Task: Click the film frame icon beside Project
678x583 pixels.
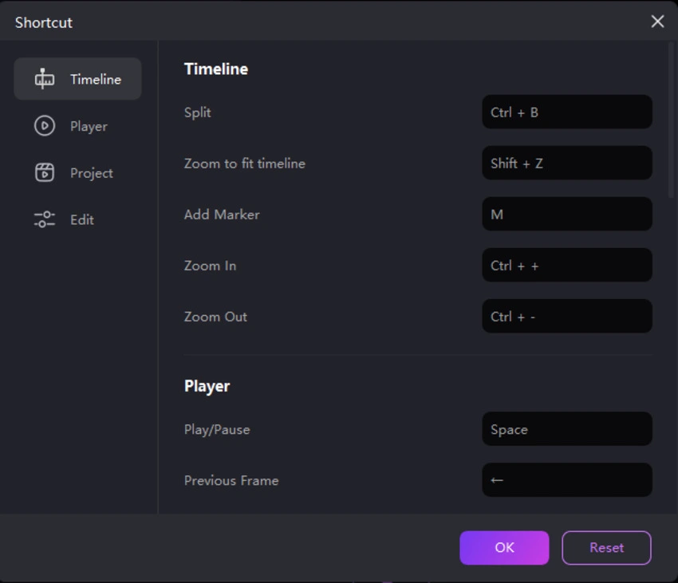Action: [x=45, y=172]
